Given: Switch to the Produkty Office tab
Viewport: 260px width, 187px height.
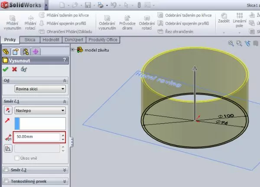Looking at the screenshot, I should coord(104,40).
